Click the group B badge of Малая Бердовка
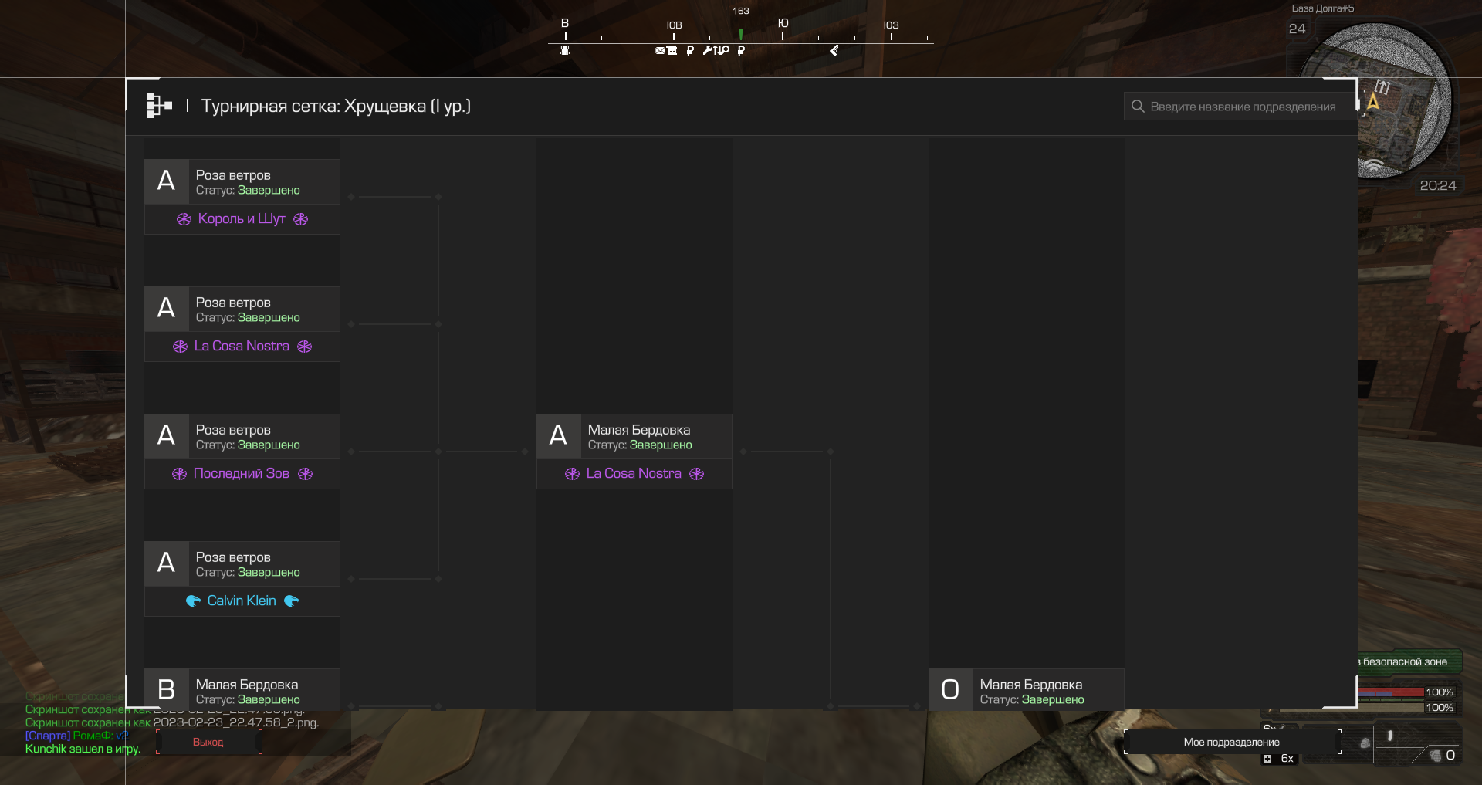Screen dimensions: 1482x785 (x=166, y=689)
